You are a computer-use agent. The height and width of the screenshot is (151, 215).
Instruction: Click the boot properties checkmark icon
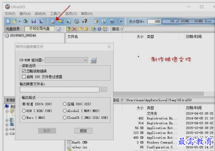59,29
